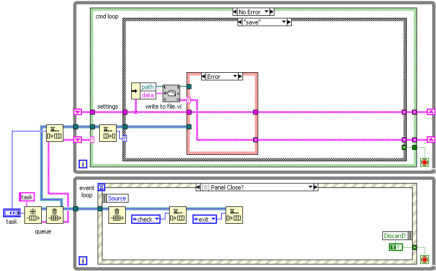Click the Enqueue Element node after check constant
This screenshot has width=436, height=271.
pos(177,215)
